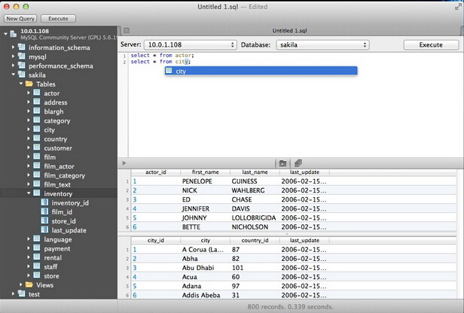Click the customer table icon in sidebar
The height and width of the screenshot is (313, 464).
point(36,148)
